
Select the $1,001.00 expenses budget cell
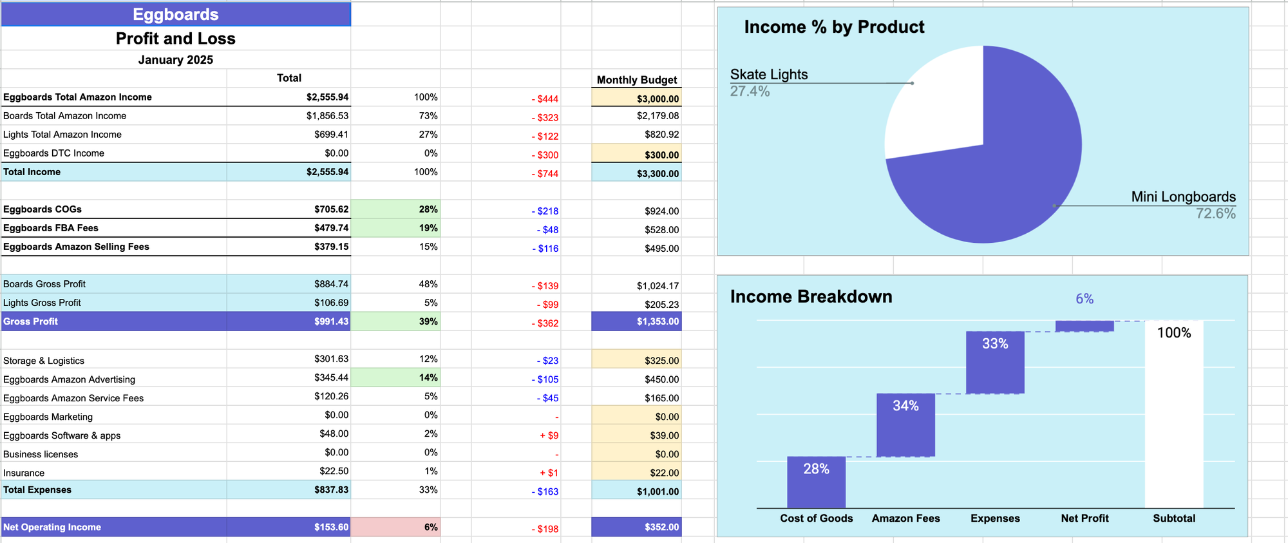pos(636,490)
